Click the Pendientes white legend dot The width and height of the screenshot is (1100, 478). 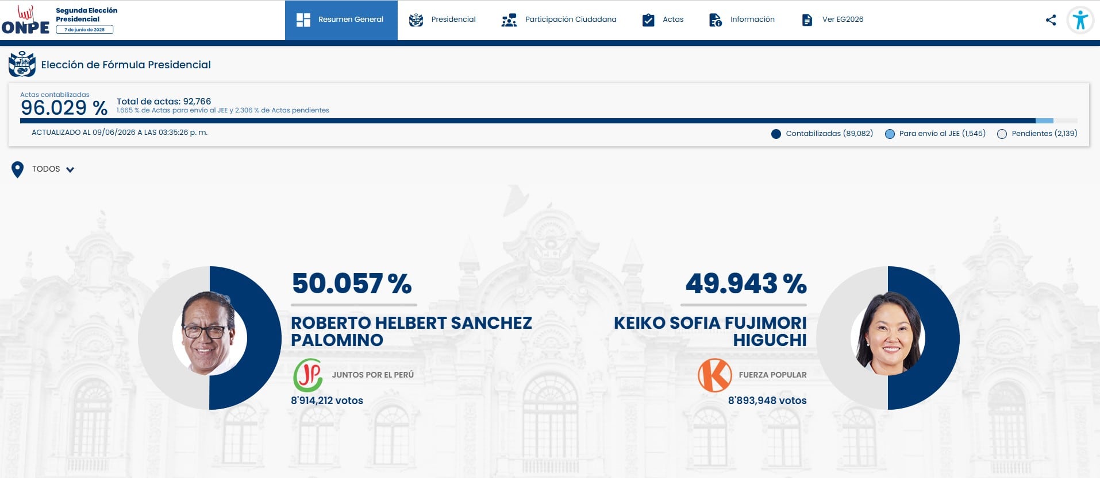pyautogui.click(x=1002, y=134)
